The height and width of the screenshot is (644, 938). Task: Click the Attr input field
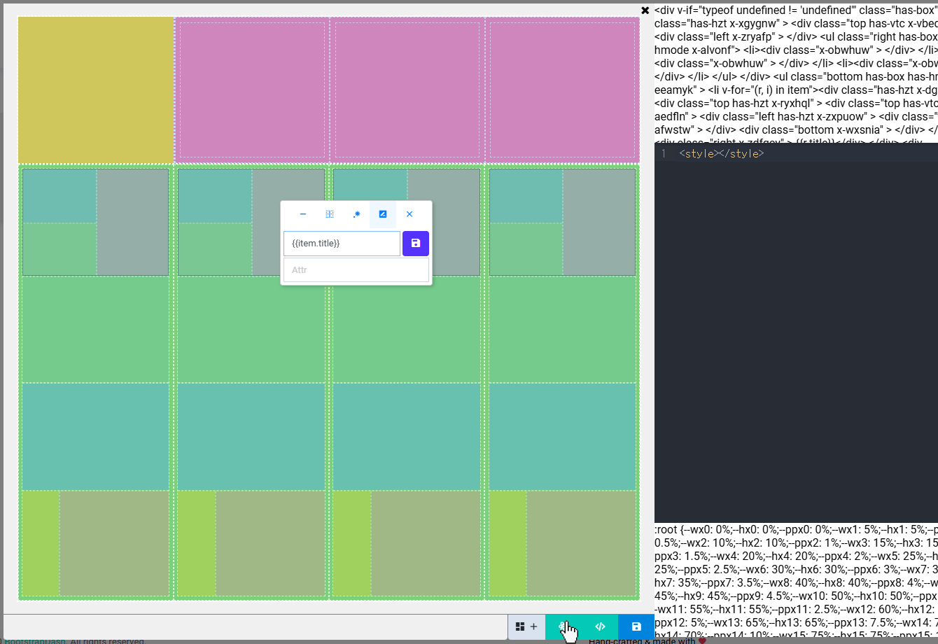356,270
